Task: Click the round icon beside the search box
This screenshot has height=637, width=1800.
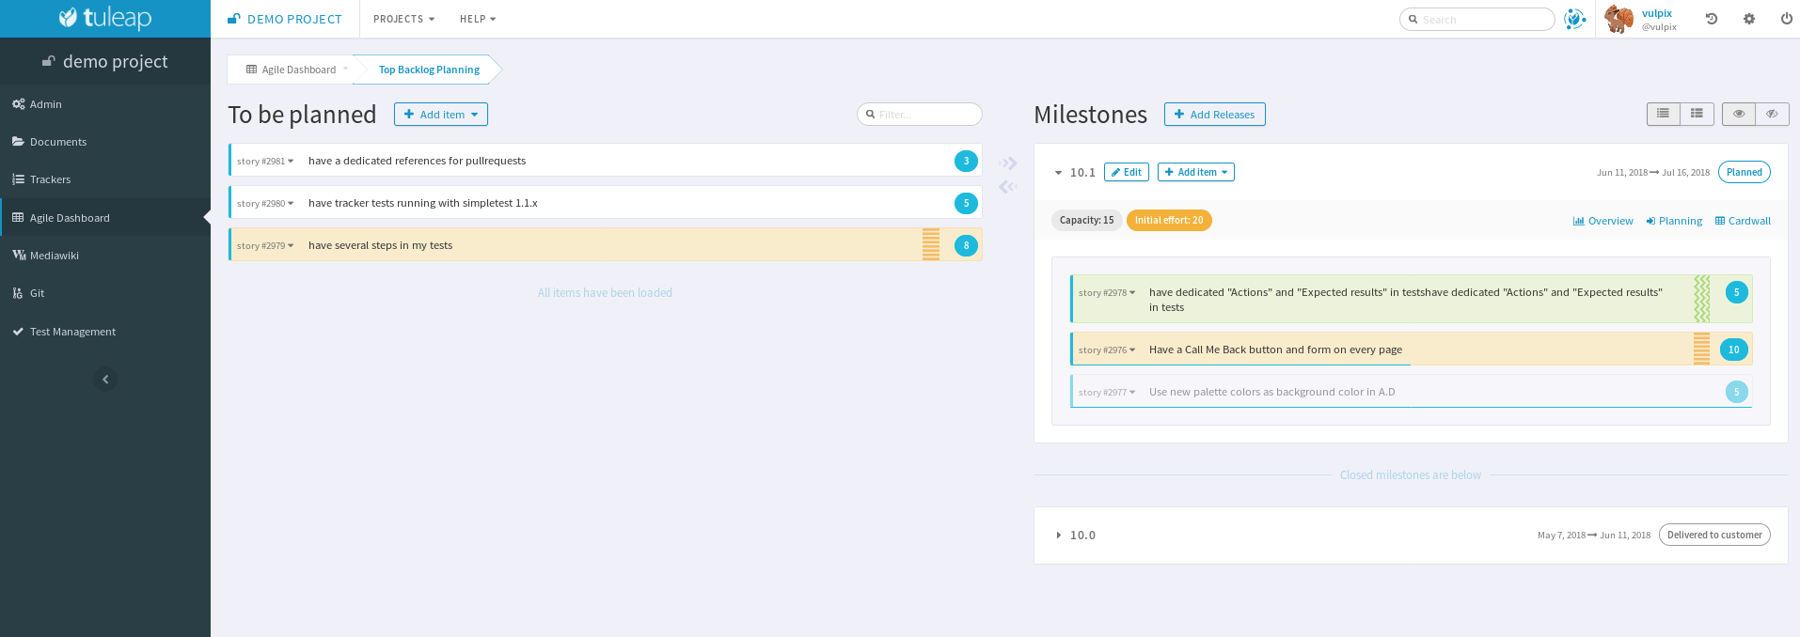Action: [1574, 19]
